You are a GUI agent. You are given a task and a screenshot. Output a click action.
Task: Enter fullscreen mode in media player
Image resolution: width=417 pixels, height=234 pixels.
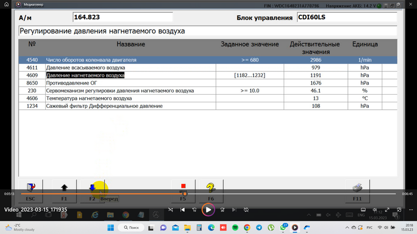(387, 210)
